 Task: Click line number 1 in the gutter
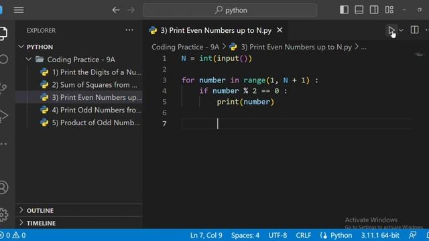[x=164, y=58]
